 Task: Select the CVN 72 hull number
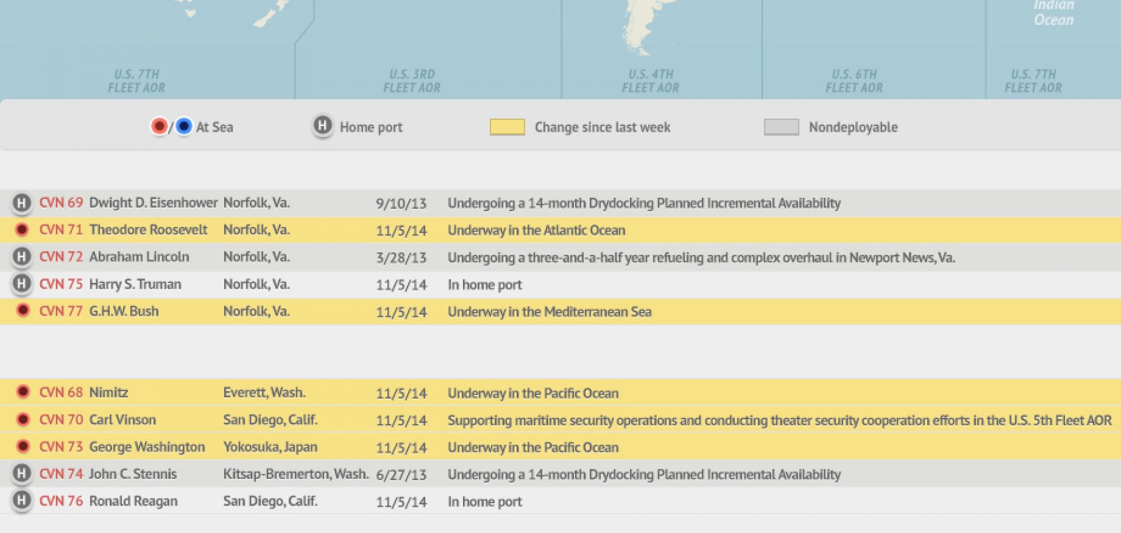click(x=61, y=257)
